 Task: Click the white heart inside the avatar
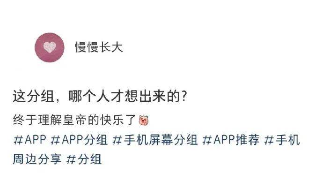(50, 47)
